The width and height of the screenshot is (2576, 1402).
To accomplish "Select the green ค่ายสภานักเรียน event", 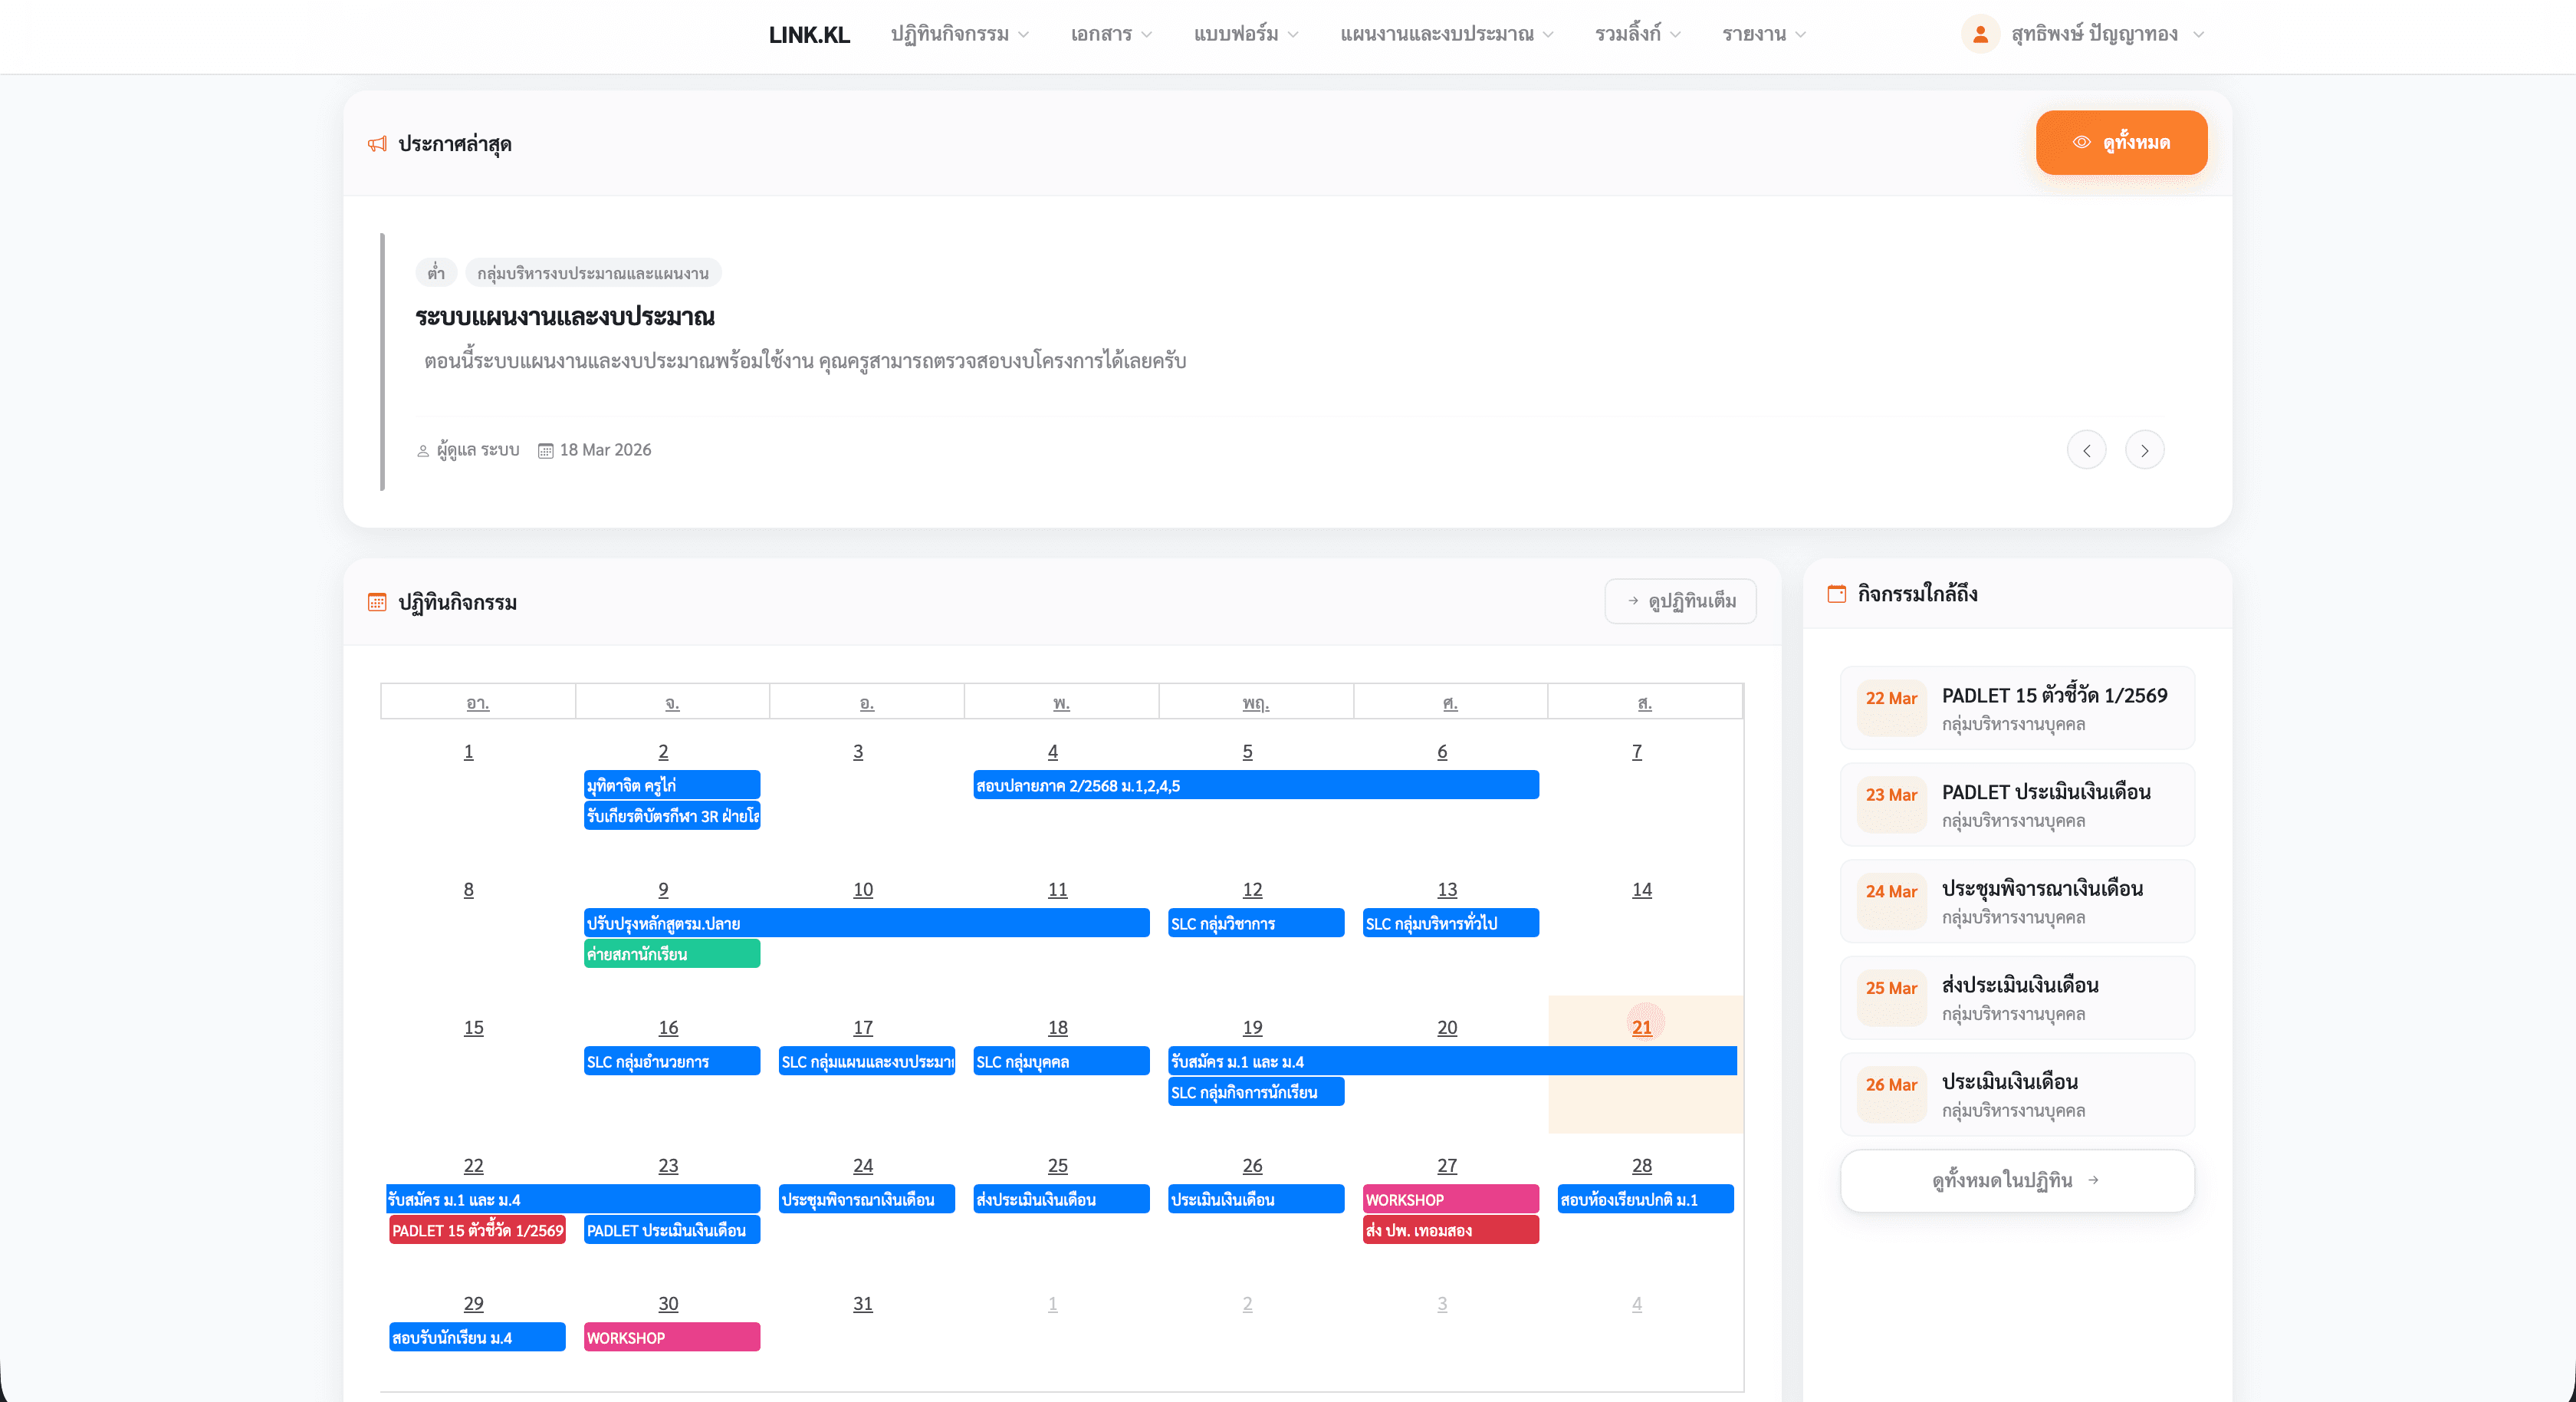I will coord(671,953).
